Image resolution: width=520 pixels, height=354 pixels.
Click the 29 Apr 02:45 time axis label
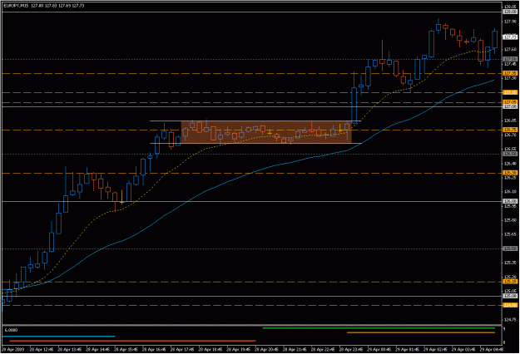[x=436, y=349]
